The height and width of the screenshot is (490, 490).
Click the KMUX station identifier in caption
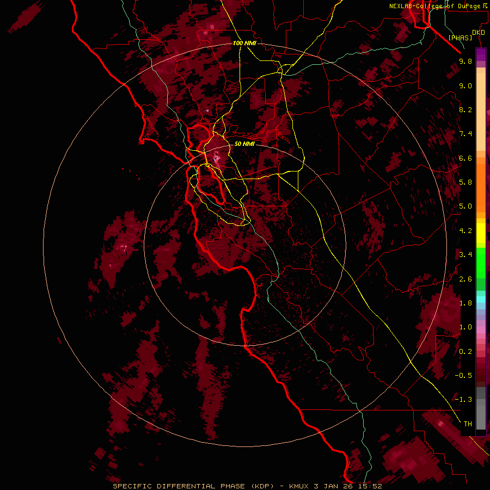pos(298,486)
